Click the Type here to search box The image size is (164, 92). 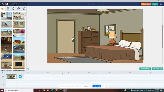click(19, 90)
